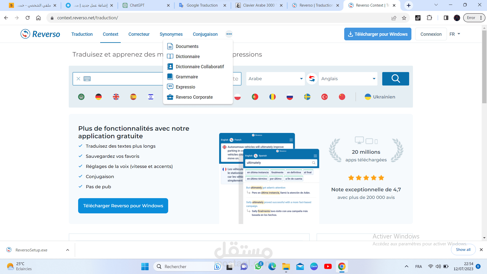Click Télécharger Reverso pour Windows button
This screenshot has height=274, width=487.
pyautogui.click(x=123, y=206)
